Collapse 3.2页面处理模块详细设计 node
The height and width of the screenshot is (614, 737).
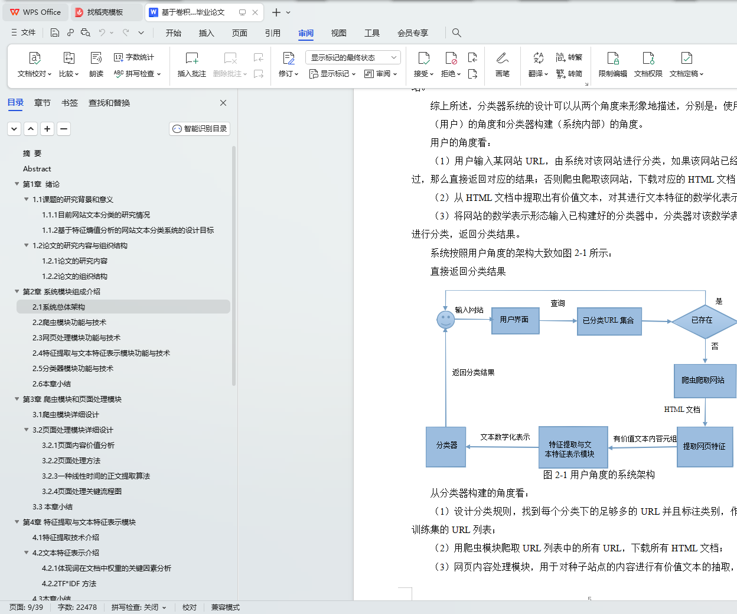(27, 430)
